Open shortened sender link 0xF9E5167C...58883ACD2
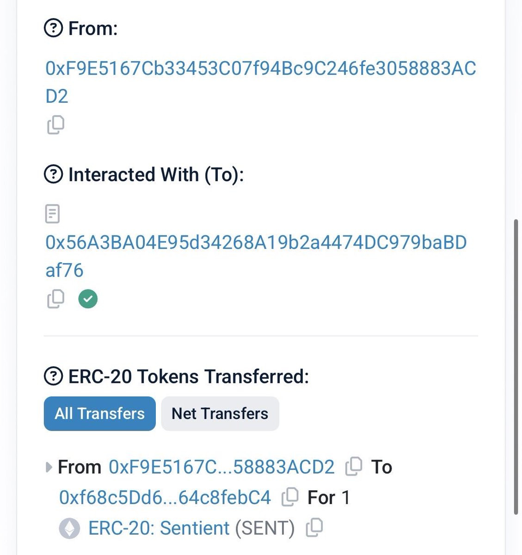The width and height of the screenshot is (522, 555). pyautogui.click(x=221, y=467)
